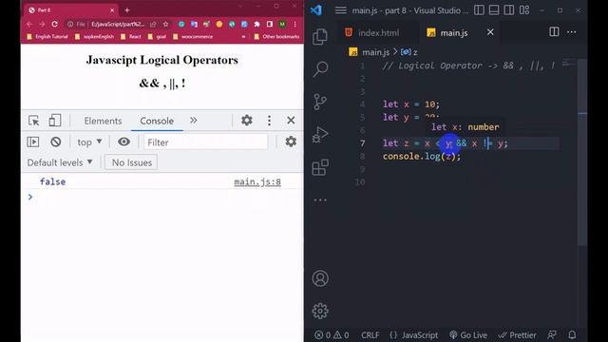Open more editor actions menu
The height and width of the screenshot is (342, 608).
[x=572, y=32]
